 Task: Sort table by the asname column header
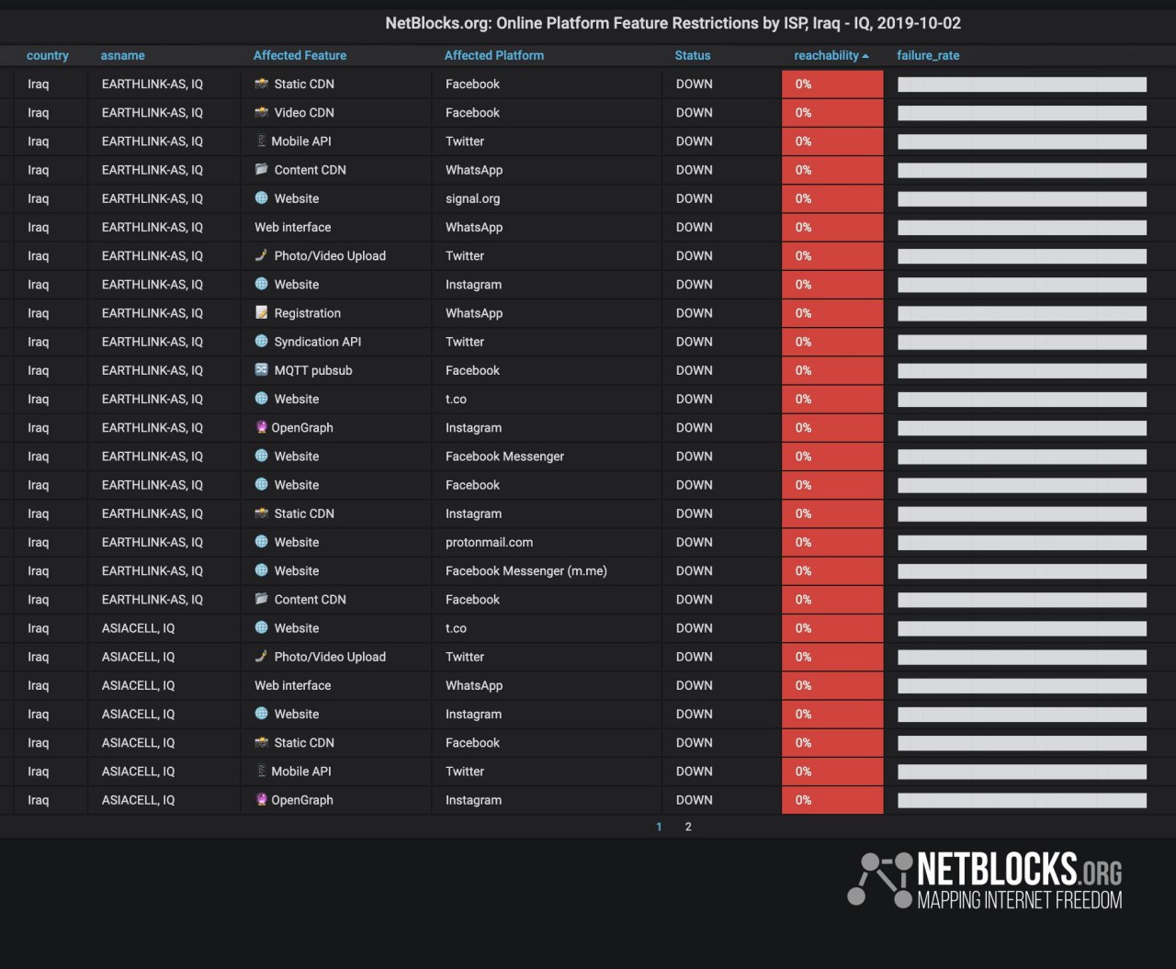[x=123, y=55]
